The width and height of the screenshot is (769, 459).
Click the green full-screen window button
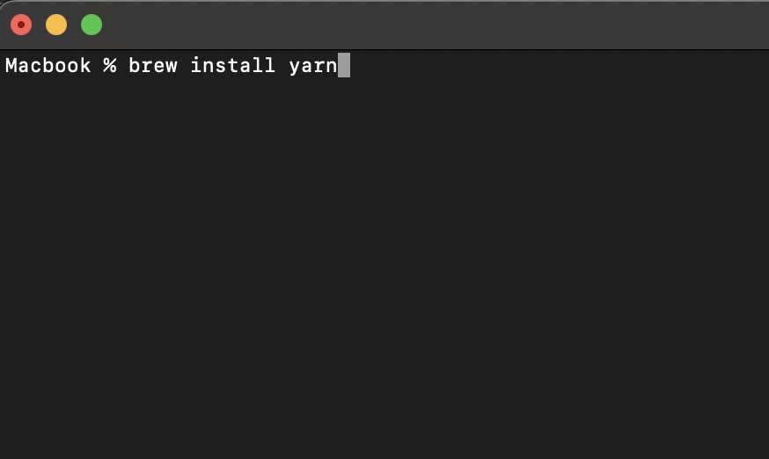92,25
